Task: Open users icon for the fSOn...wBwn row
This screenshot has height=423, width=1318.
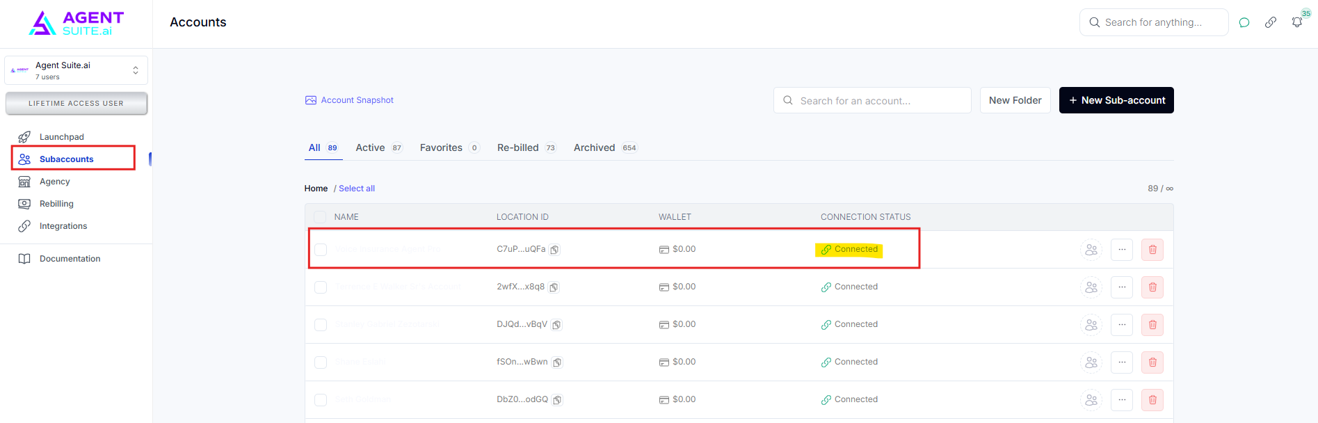Action: (x=1091, y=362)
